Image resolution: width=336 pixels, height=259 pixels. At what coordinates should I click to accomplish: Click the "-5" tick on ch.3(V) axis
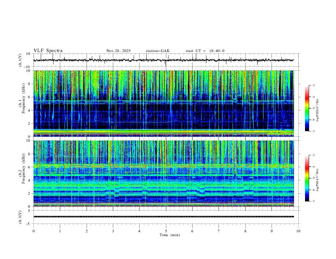coord(29,224)
